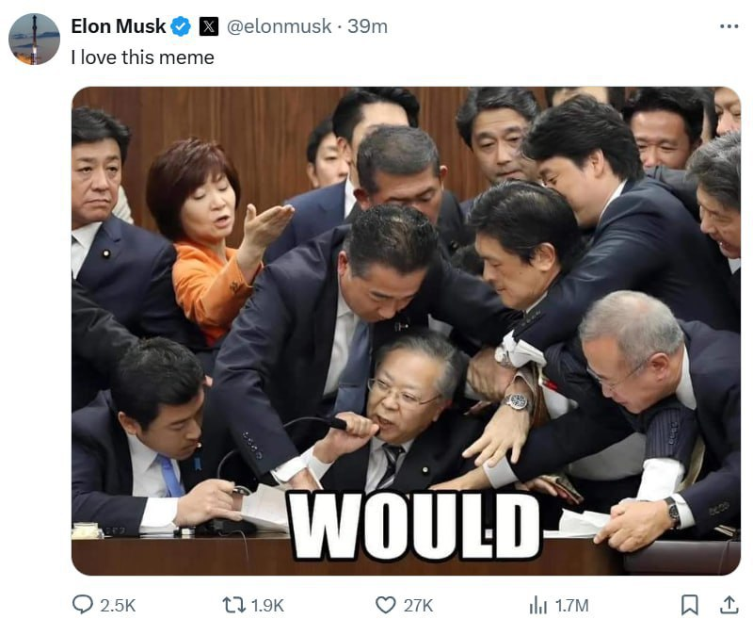Image resolution: width=753 pixels, height=619 pixels.
Task: Select the "I love this meme" text
Action: (143, 57)
